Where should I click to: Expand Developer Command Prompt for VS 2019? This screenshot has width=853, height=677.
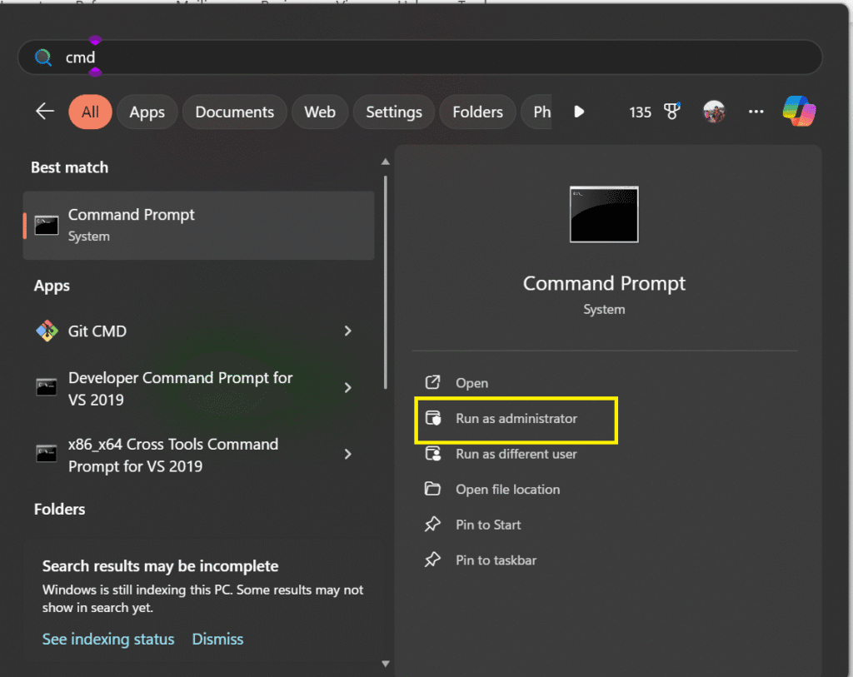click(x=347, y=387)
